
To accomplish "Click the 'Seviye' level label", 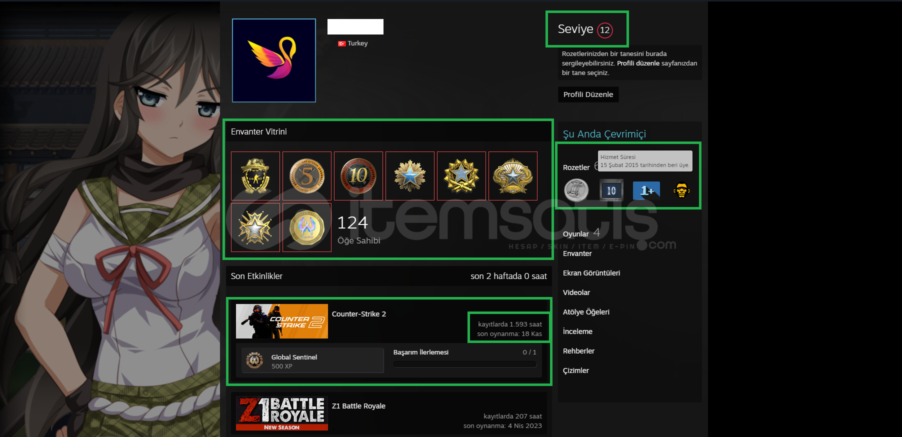I will point(575,29).
